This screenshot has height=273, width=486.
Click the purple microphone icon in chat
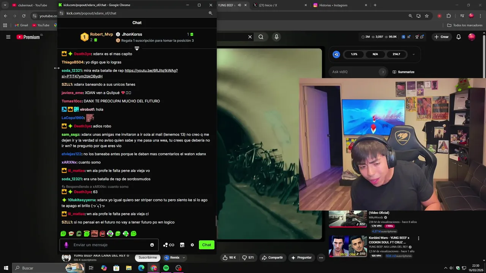(x=66, y=245)
